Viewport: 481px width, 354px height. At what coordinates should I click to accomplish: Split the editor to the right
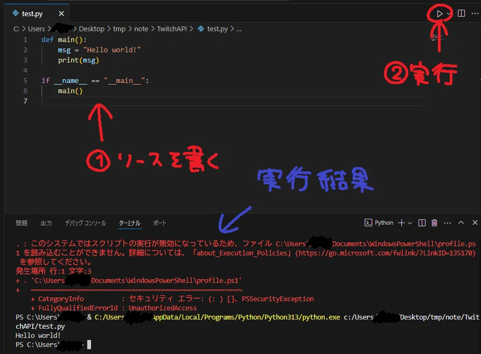tap(461, 13)
